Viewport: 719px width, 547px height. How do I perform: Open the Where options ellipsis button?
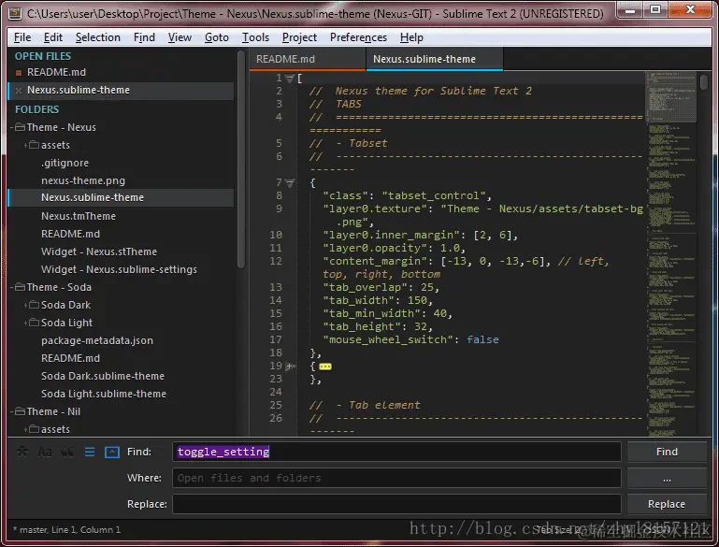667,478
